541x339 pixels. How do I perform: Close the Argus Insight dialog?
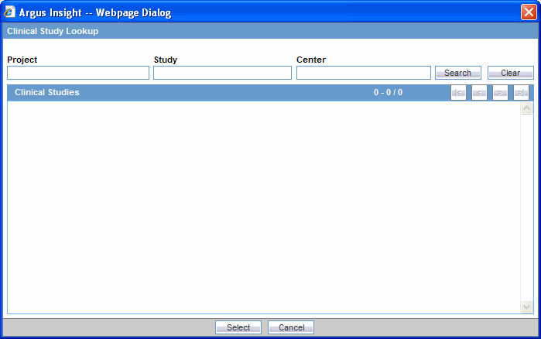pos(529,12)
